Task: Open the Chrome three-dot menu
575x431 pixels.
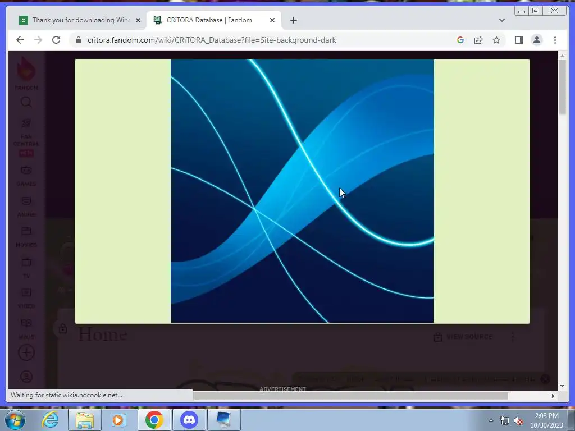Action: point(555,40)
